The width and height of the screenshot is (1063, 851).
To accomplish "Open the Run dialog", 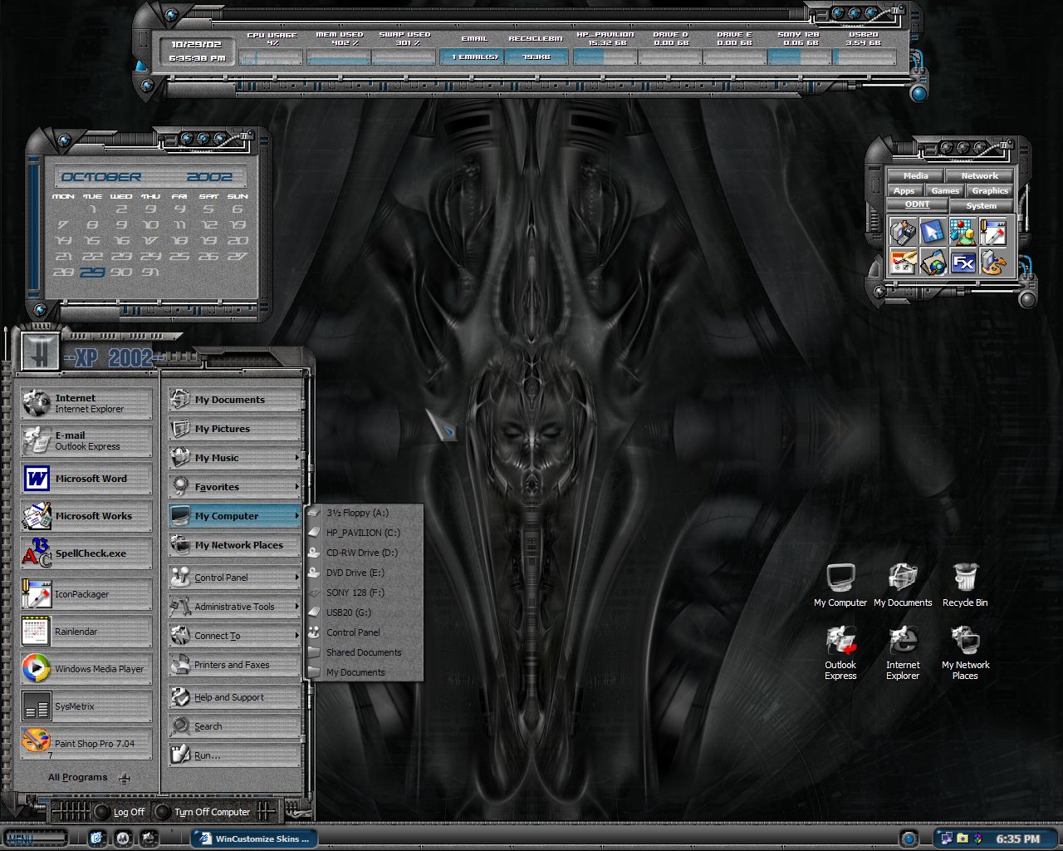I will pos(234,755).
